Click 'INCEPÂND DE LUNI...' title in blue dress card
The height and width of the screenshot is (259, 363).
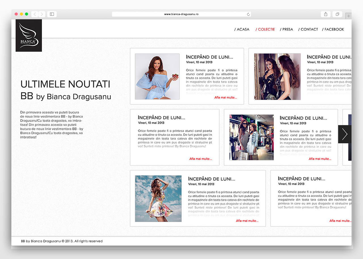coord(210,57)
